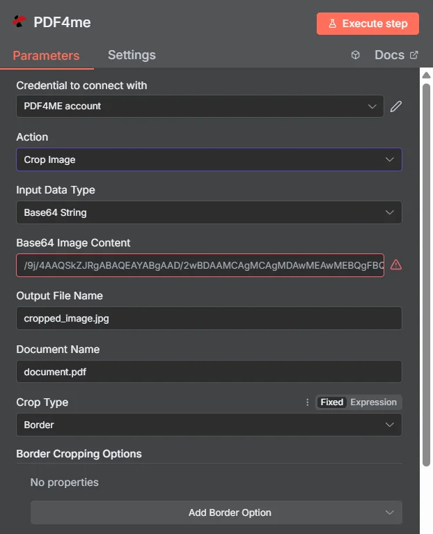Click the vertical scrollbar thumb

[426, 274]
